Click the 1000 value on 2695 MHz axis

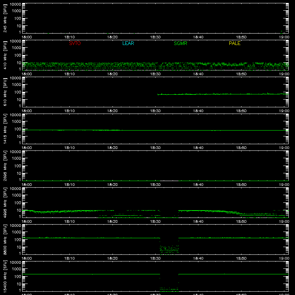tap(17, 159)
